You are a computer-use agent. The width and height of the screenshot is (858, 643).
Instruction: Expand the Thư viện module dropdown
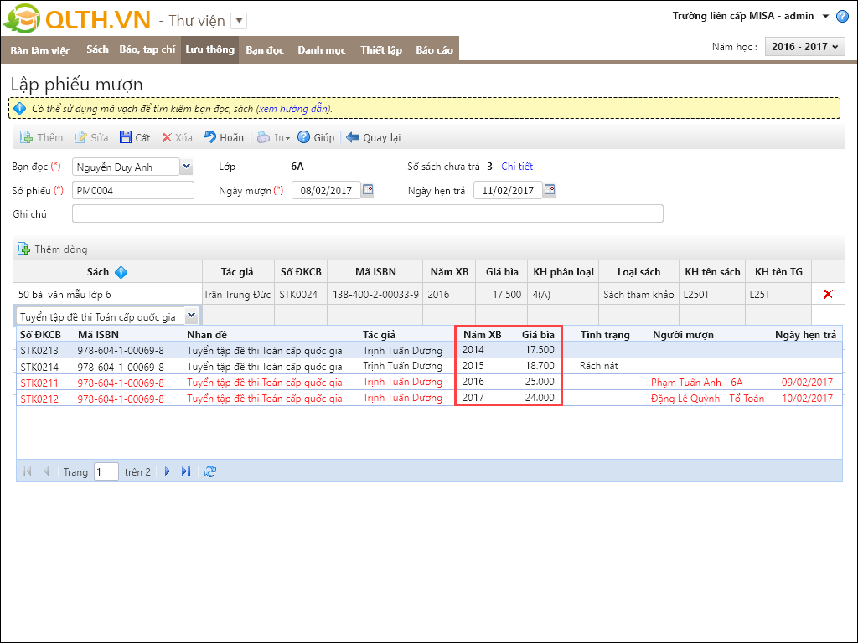238,21
